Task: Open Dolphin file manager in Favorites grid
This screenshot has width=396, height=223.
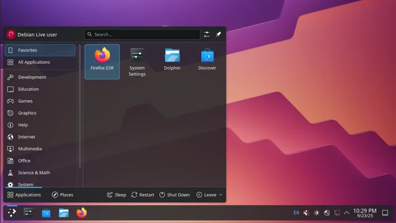Action: point(172,61)
